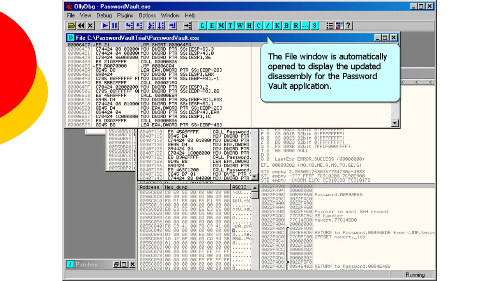The height and width of the screenshot is (281, 499).
Task: Show Run trace with ellipsis button
Action: pyautogui.click(x=305, y=26)
